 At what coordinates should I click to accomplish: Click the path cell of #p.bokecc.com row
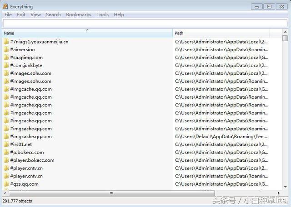(221, 152)
